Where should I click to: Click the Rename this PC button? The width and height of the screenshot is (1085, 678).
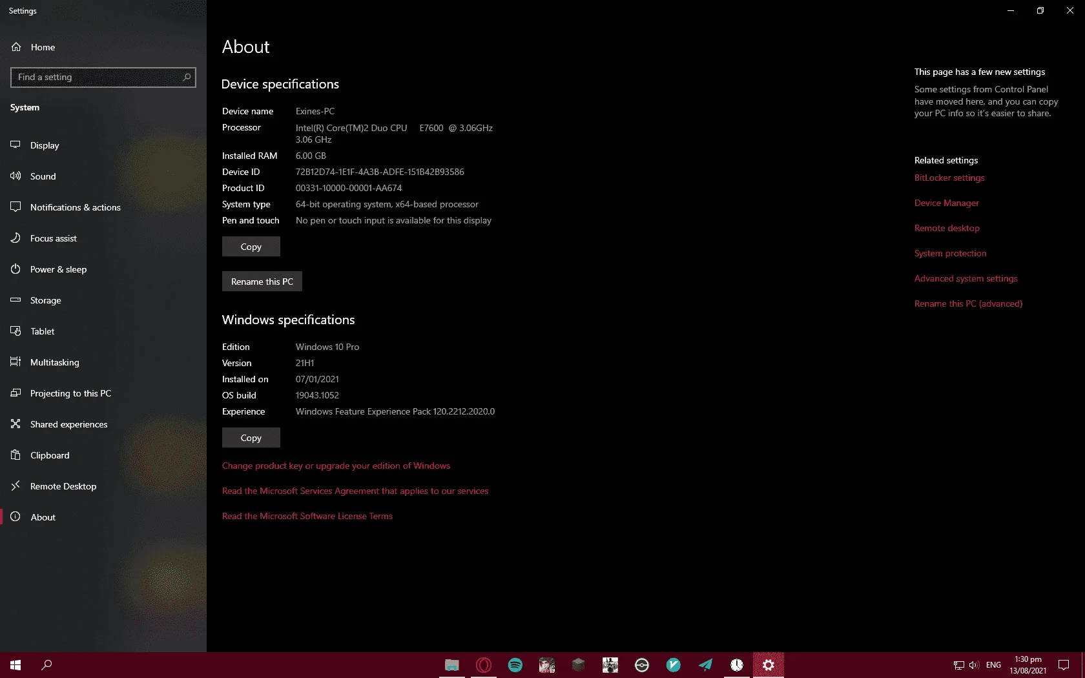click(x=262, y=282)
